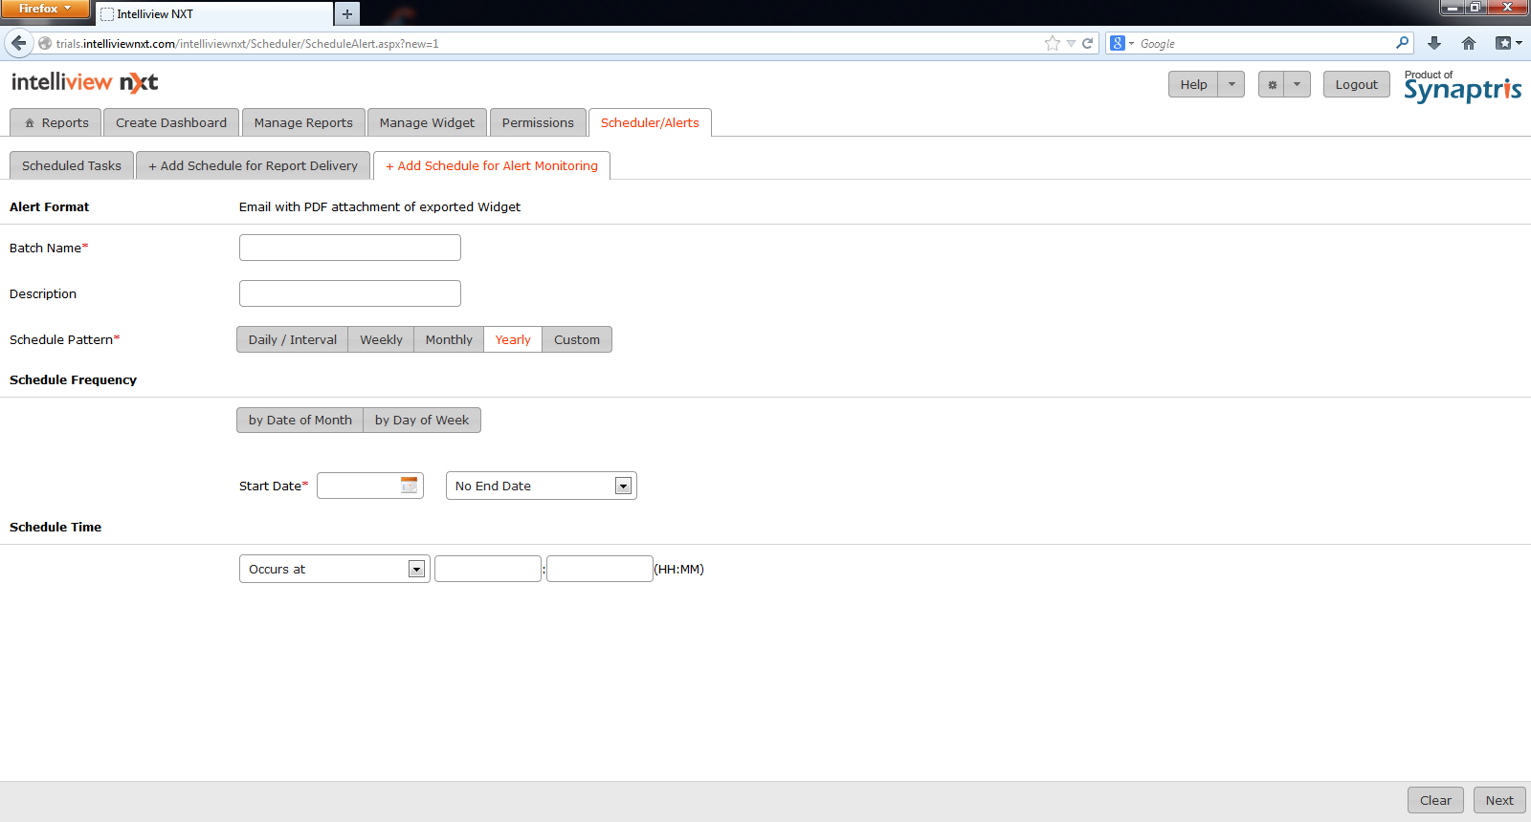Screen dimensions: 1531x822
Task: Open Add Schedule for Report Delivery tab
Action: click(253, 165)
